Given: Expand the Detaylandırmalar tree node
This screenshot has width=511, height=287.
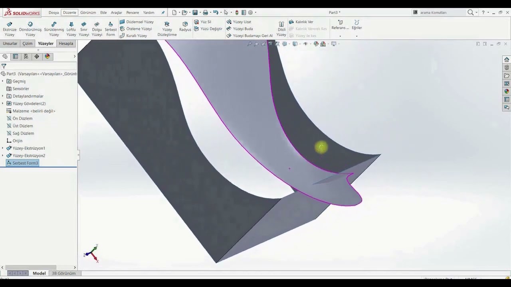Looking at the screenshot, I should 2,96.
